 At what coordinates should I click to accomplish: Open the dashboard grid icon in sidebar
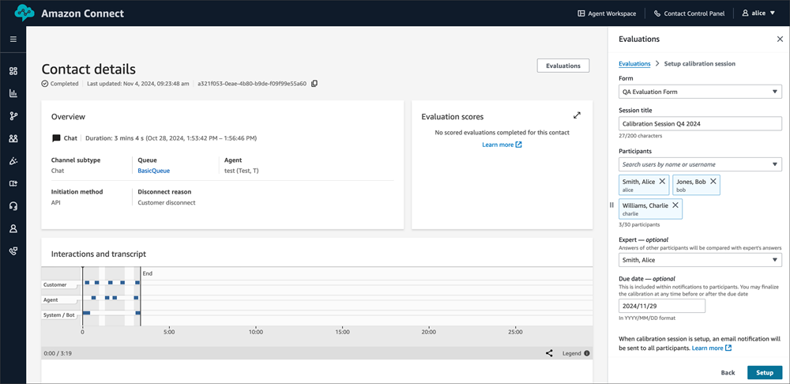(x=13, y=71)
